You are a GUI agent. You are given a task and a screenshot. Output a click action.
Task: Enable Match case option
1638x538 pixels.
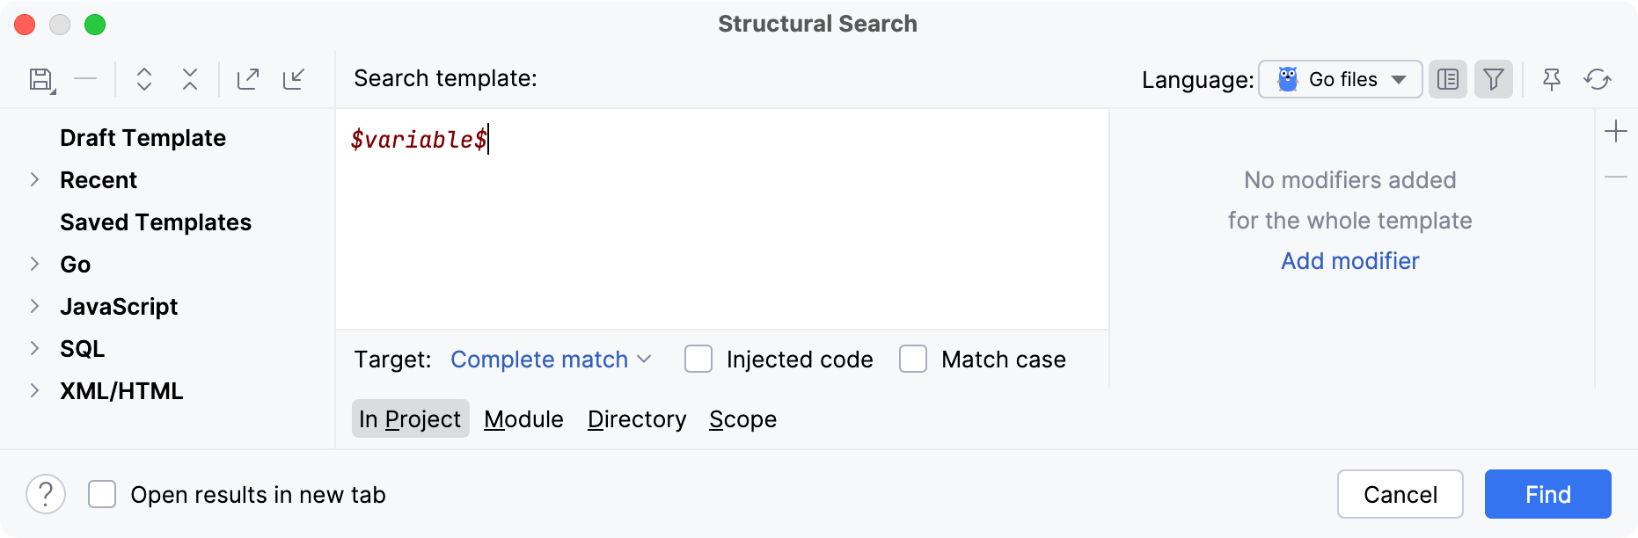913,359
